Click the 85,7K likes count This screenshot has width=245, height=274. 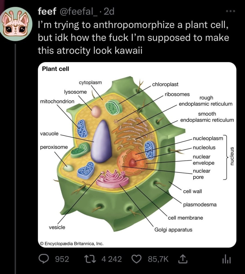tap(158, 259)
